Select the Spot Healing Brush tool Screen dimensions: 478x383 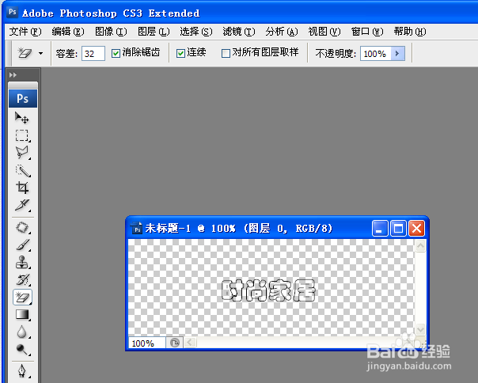tap(22, 227)
